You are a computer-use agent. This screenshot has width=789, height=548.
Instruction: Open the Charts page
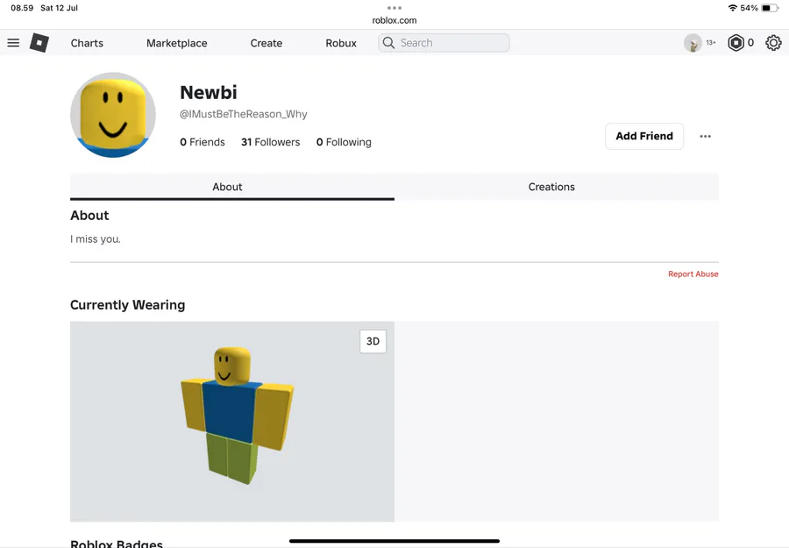point(87,43)
